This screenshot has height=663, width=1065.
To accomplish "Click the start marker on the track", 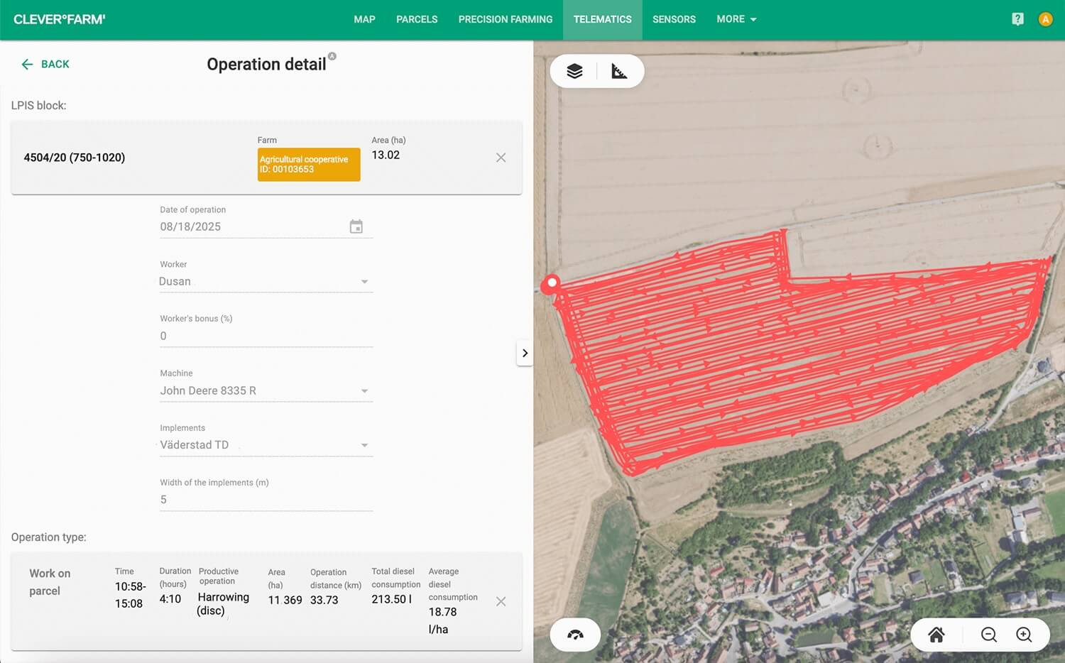I will tap(552, 283).
